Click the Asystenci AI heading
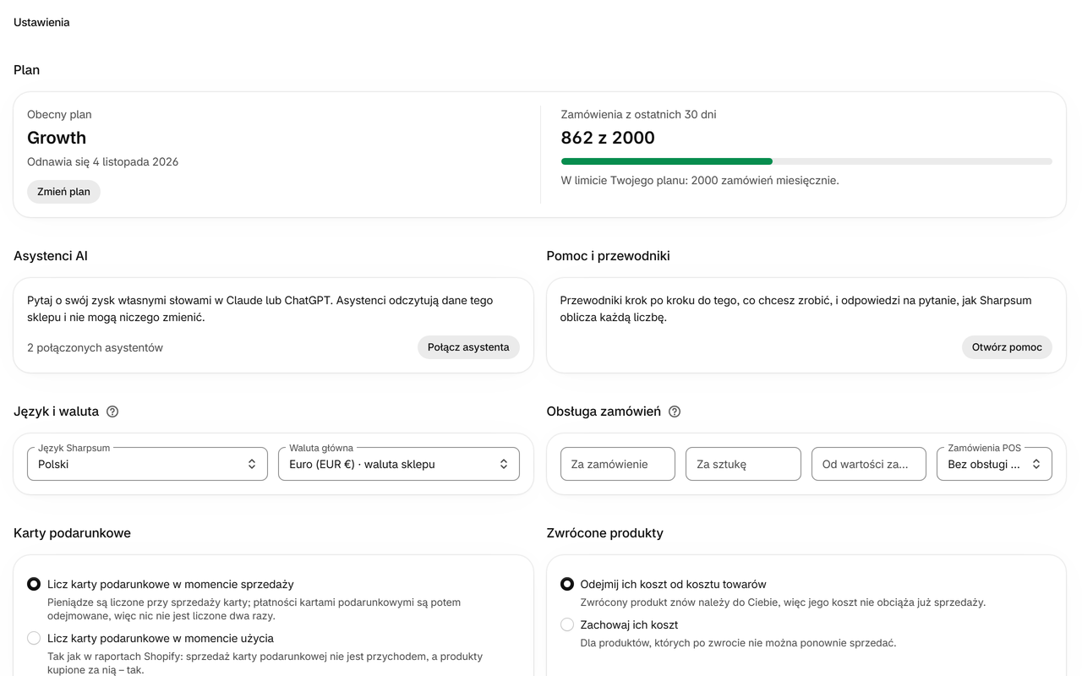 [x=51, y=256]
